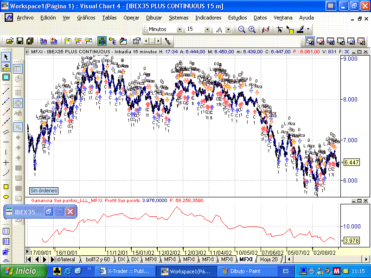Open the properties checklist icon
The height and width of the screenshot is (278, 371).
click(x=136, y=41)
